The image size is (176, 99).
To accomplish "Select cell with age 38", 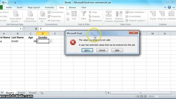I will coord(31,41).
